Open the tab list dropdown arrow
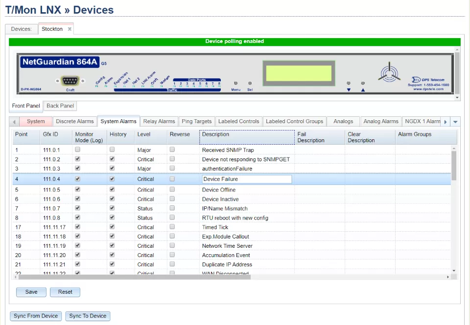 click(455, 122)
